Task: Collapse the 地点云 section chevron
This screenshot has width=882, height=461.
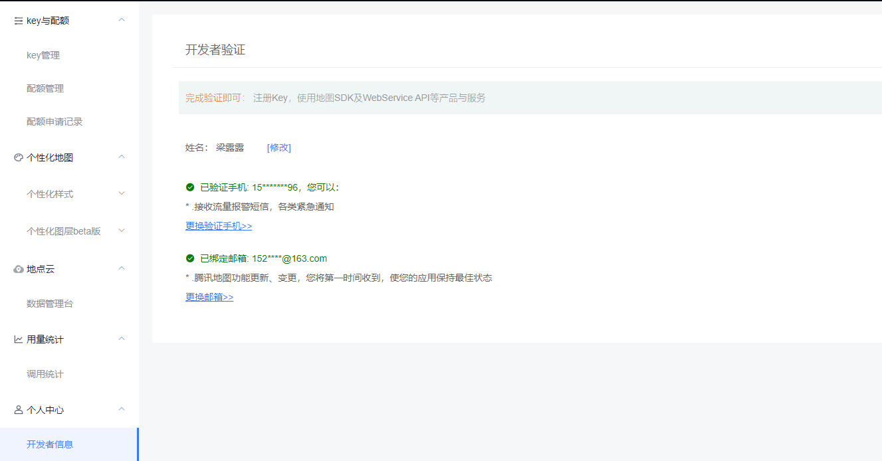Action: point(122,268)
